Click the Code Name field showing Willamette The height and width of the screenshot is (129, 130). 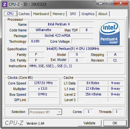pyautogui.click(x=45, y=30)
